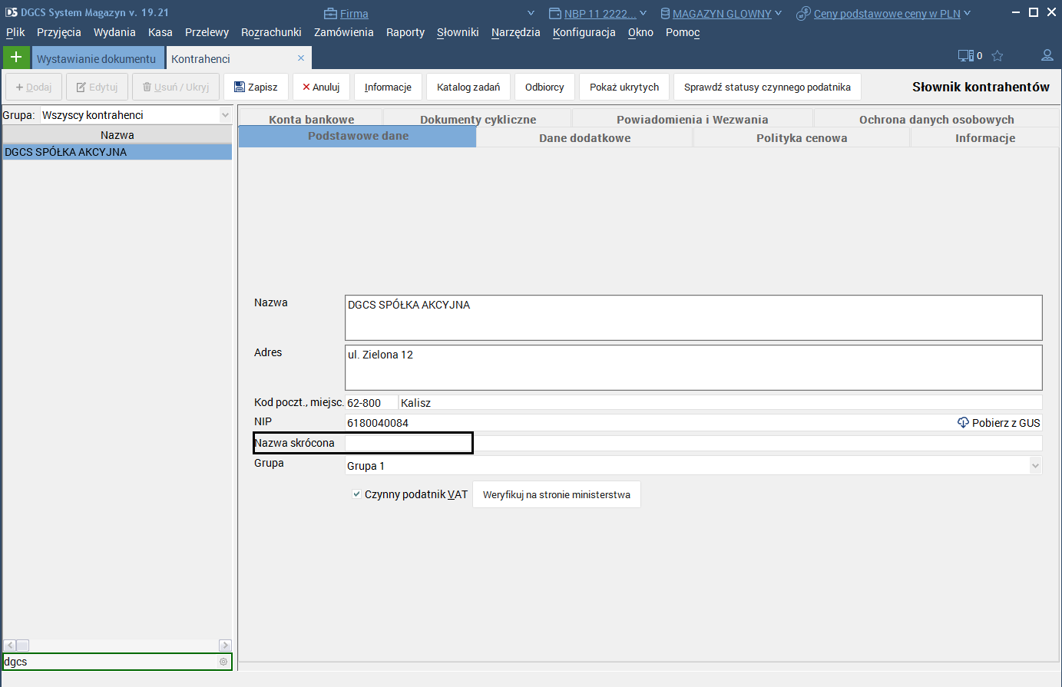
Task: Switch to Konta bankowe tab
Action: tap(311, 119)
